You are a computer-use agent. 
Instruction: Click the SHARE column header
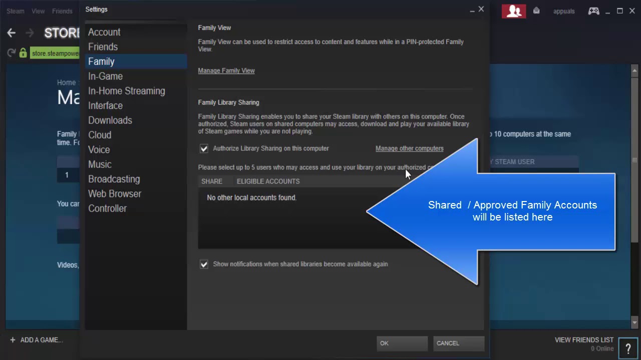[x=212, y=181]
